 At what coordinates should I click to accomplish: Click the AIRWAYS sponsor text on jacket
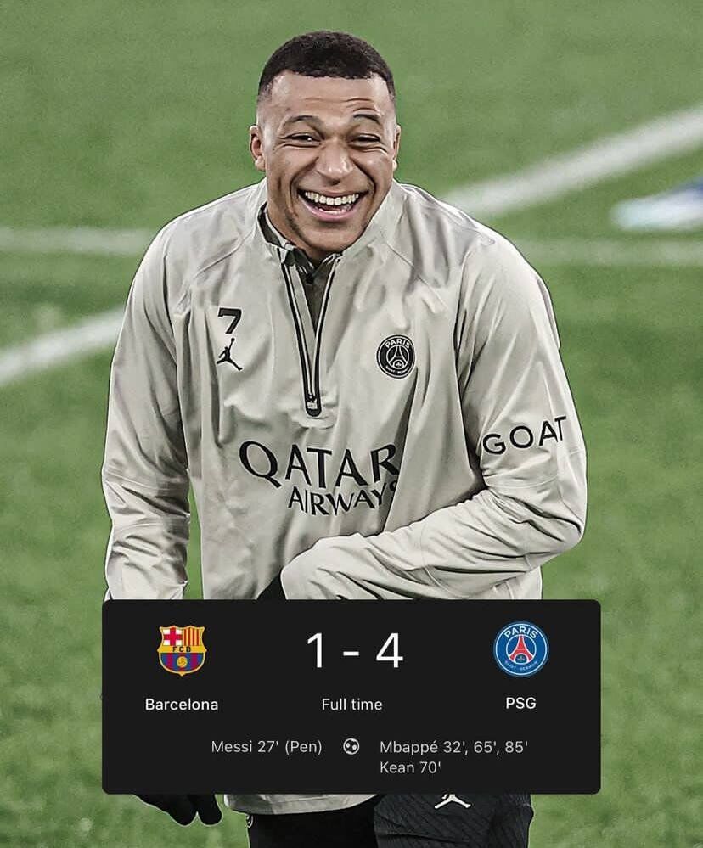point(342,497)
